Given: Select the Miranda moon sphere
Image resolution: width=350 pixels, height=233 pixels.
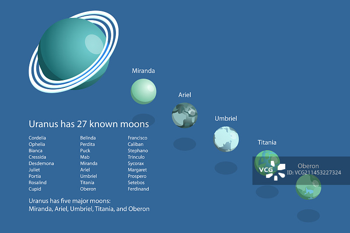Looking at the screenshot, I should click(143, 91).
